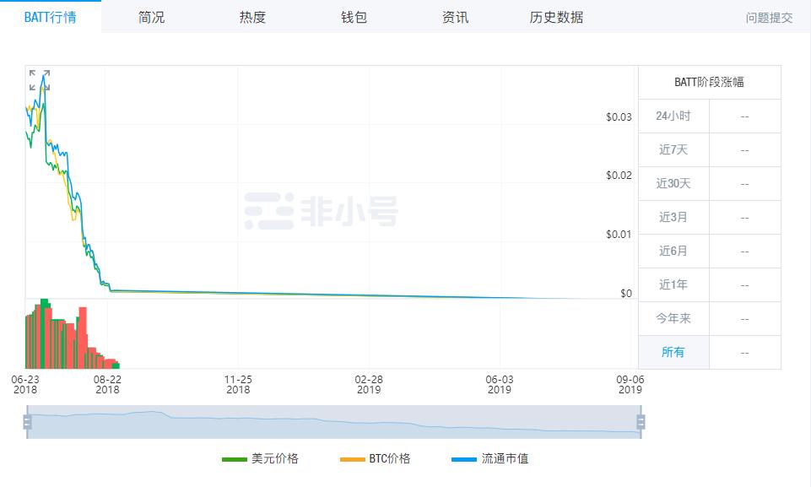Select the 近30天 time range
Image resolution: width=811 pixels, height=487 pixels.
click(x=673, y=183)
